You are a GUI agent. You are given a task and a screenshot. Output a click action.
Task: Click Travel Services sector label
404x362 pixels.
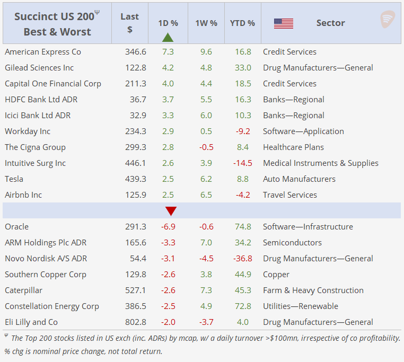290,195
